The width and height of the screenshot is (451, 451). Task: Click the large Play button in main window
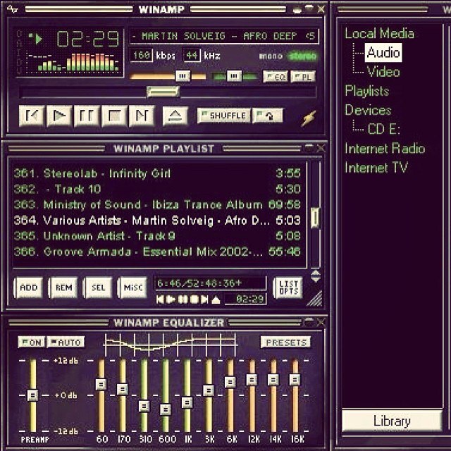[59, 116]
